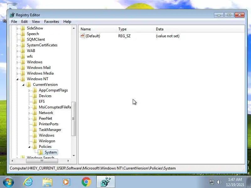
Task: Launch Internet Explorer from the taskbar
Action: [28, 182]
